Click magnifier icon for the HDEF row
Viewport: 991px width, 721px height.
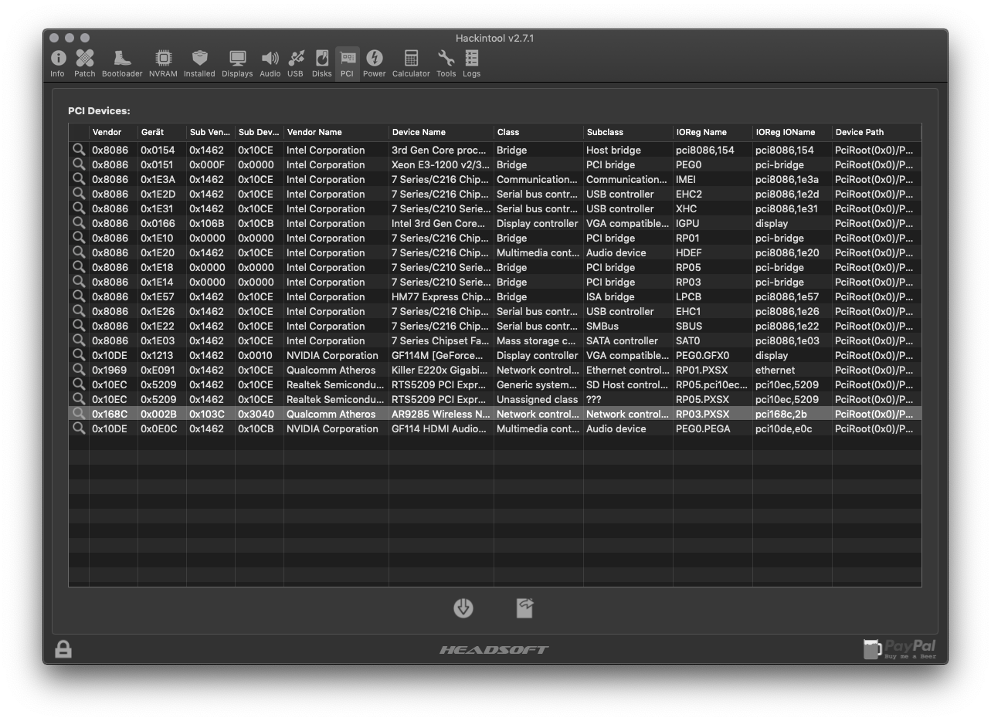[79, 252]
